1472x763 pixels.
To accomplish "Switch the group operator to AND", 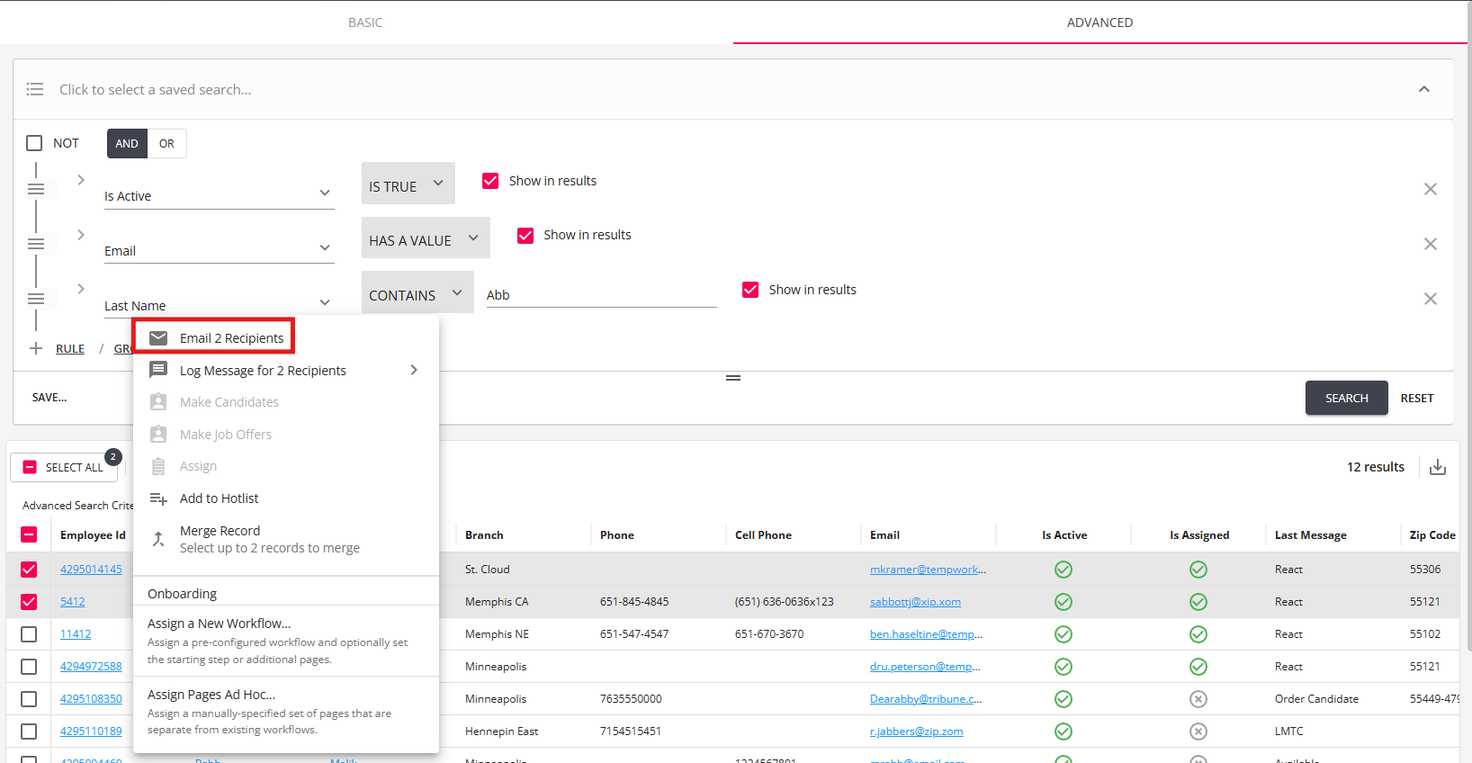I will coord(127,143).
